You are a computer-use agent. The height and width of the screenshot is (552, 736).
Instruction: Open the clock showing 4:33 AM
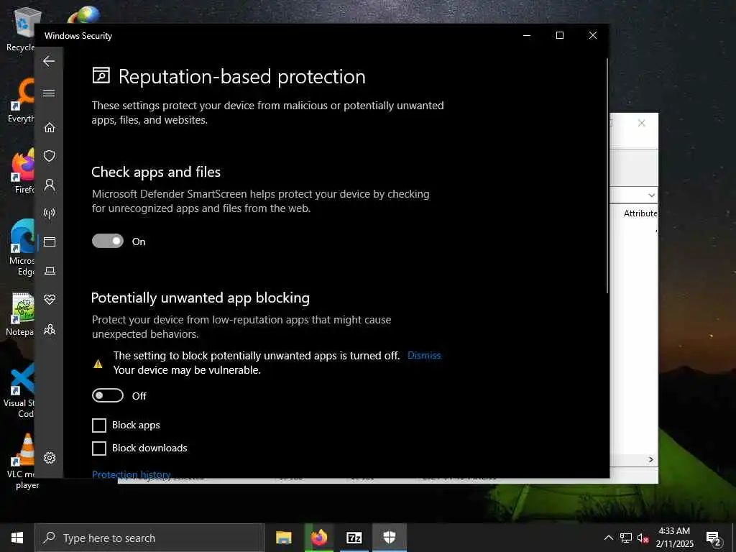click(674, 538)
